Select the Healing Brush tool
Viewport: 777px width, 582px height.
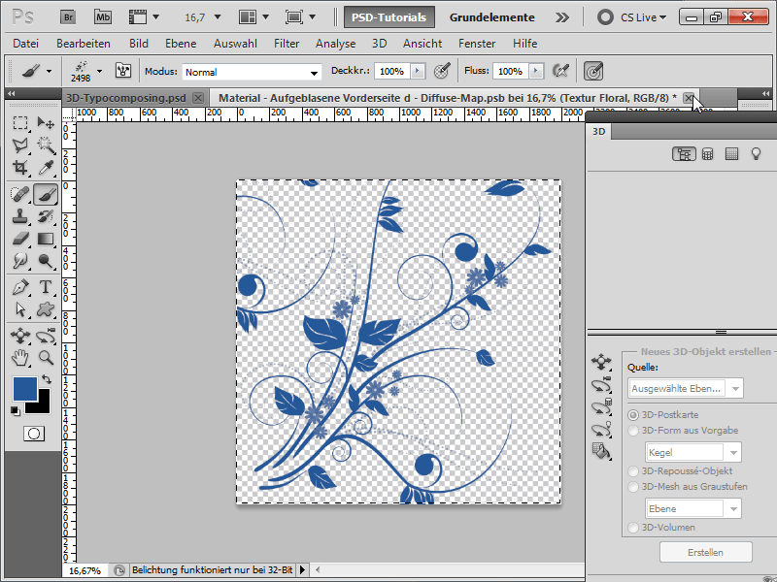[20, 194]
